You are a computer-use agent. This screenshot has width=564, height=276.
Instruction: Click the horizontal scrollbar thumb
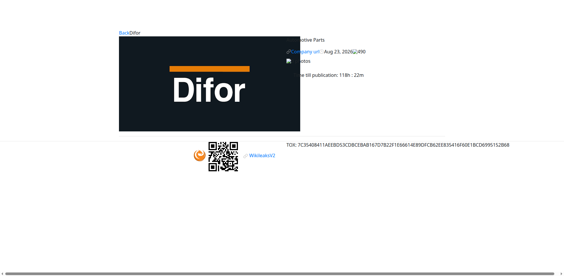click(x=280, y=274)
